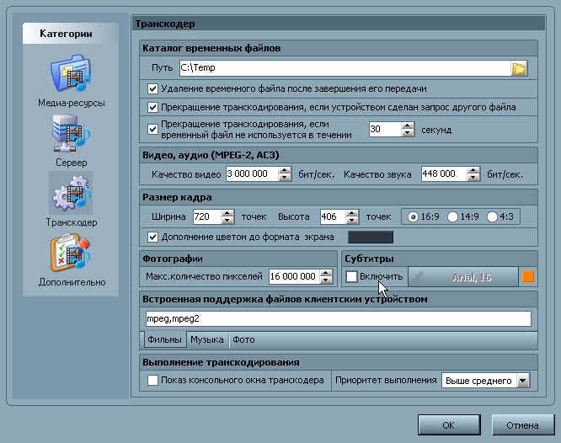Image resolution: width=561 pixels, height=443 pixels.
Task: Browse for temp folder path
Action: point(519,68)
